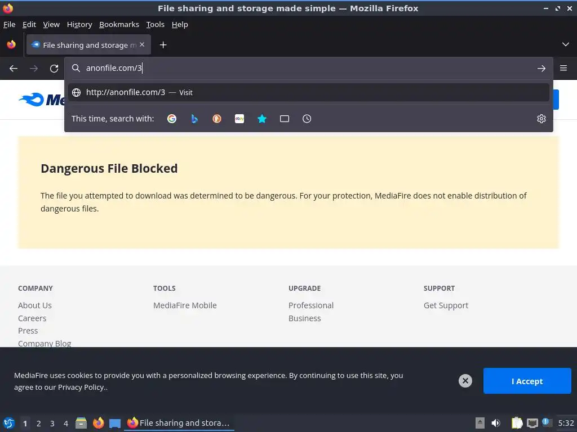Image resolution: width=577 pixels, height=432 pixels.
Task: Click the 5:32 taskbar clock
Action: [x=566, y=423]
